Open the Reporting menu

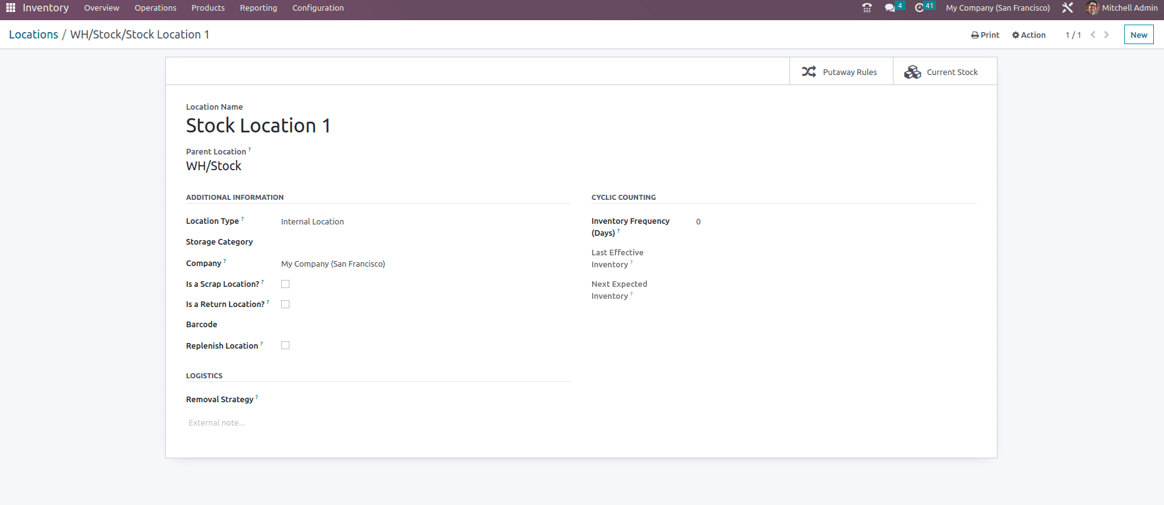tap(259, 8)
